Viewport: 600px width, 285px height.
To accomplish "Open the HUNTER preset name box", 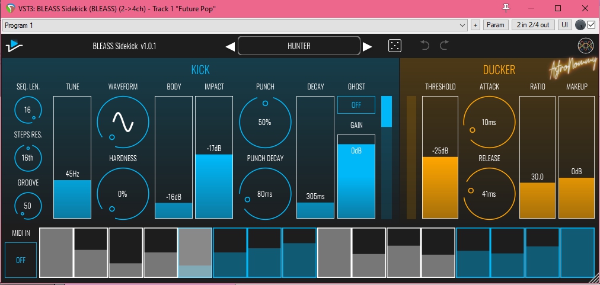I will [x=299, y=46].
